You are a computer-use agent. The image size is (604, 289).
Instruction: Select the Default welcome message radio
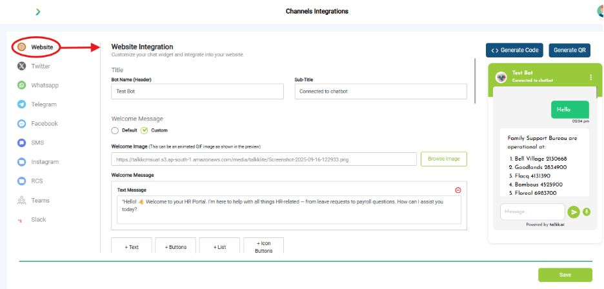(115, 130)
